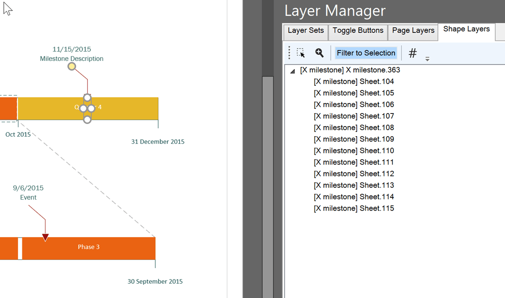
Task: Toggle the Filter to Selection option off
Action: (x=366, y=53)
